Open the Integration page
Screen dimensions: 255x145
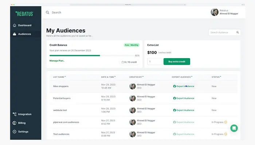pyautogui.click(x=25, y=114)
